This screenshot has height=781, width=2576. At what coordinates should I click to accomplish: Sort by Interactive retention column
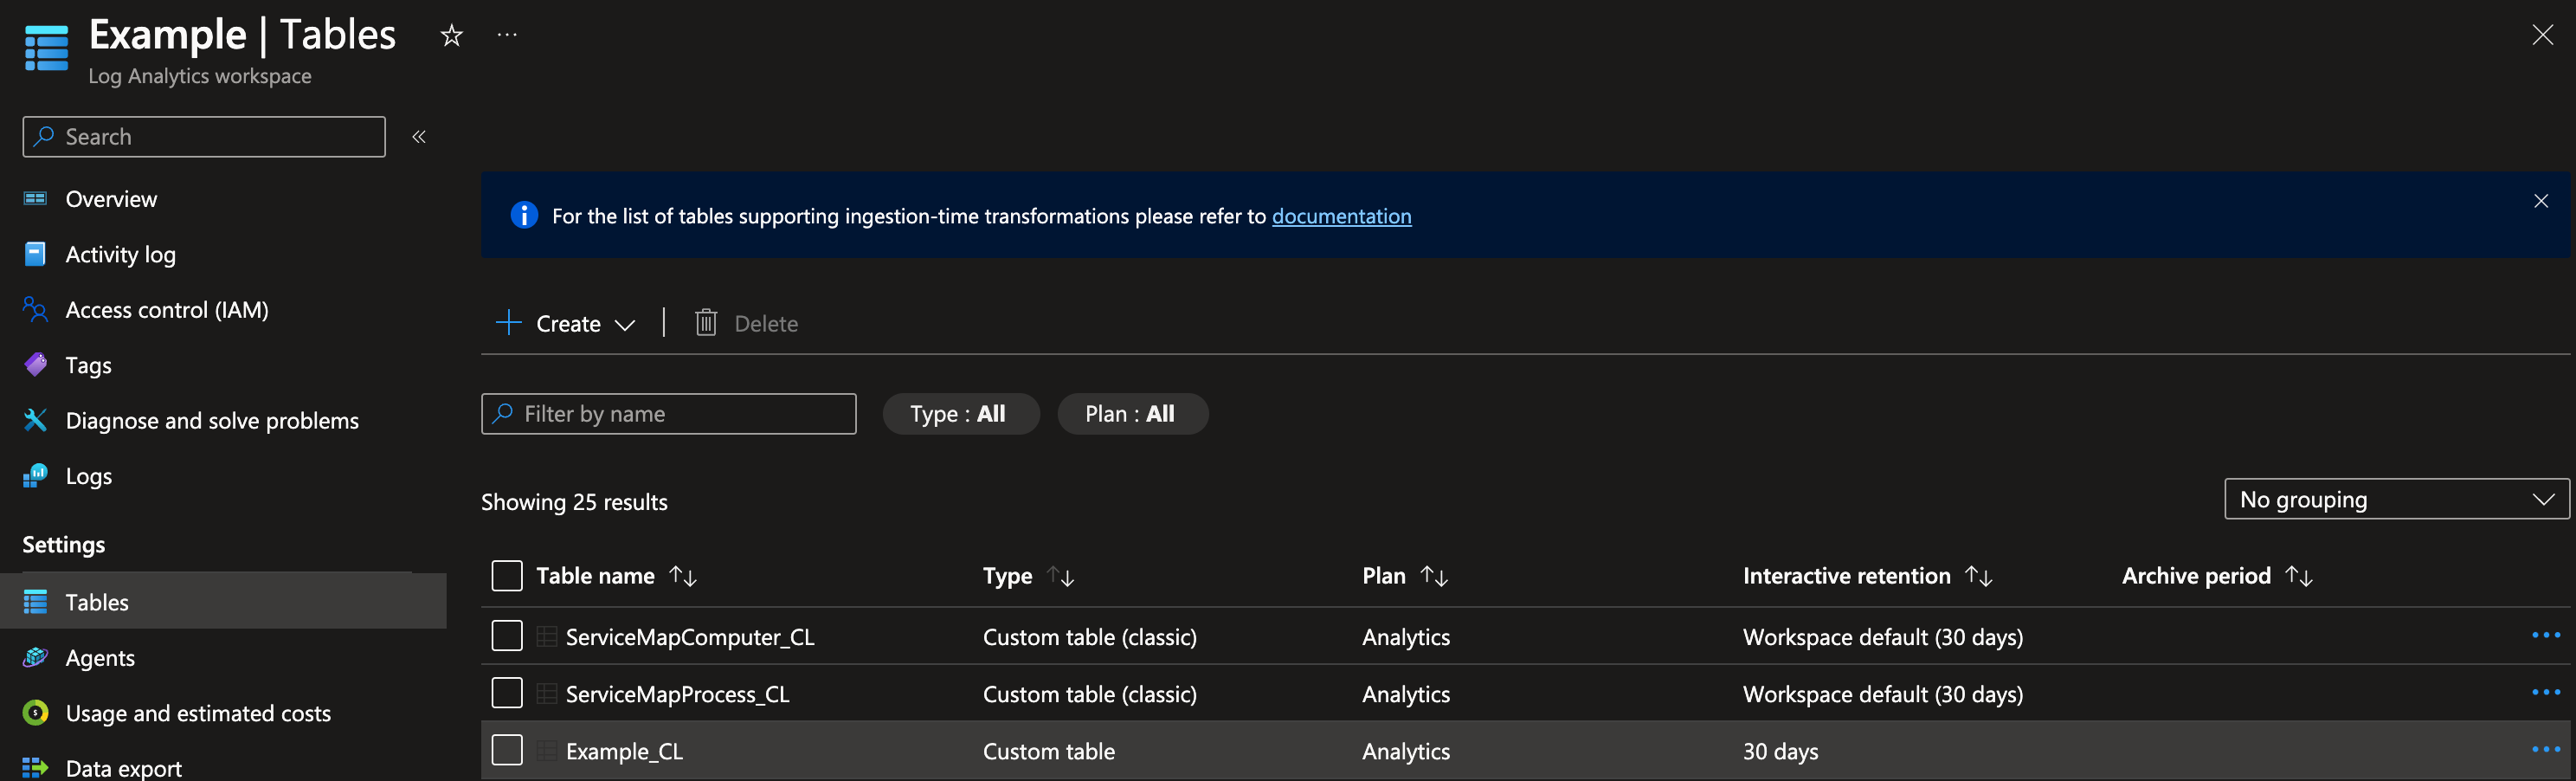coord(1978,576)
